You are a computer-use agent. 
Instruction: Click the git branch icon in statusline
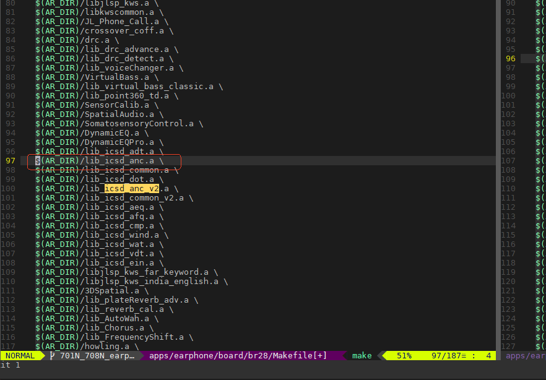tap(53, 356)
